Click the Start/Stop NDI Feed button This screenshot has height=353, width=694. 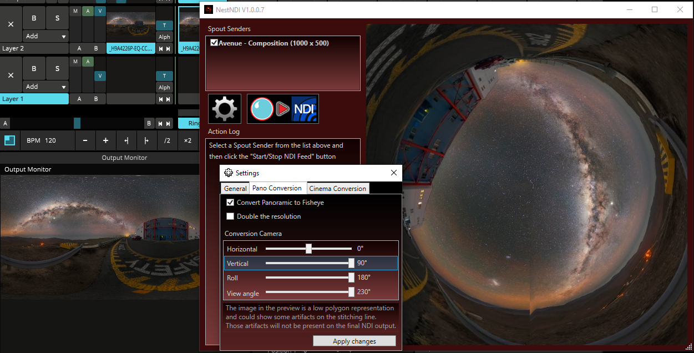[283, 109]
